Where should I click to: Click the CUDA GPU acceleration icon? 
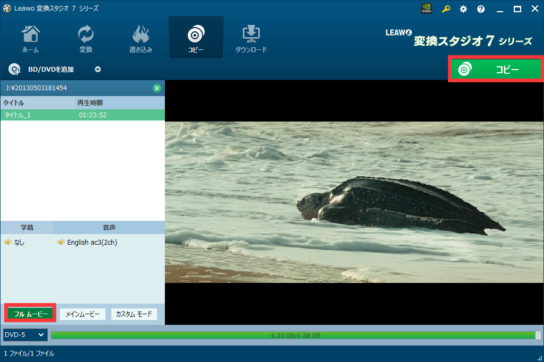tap(426, 8)
